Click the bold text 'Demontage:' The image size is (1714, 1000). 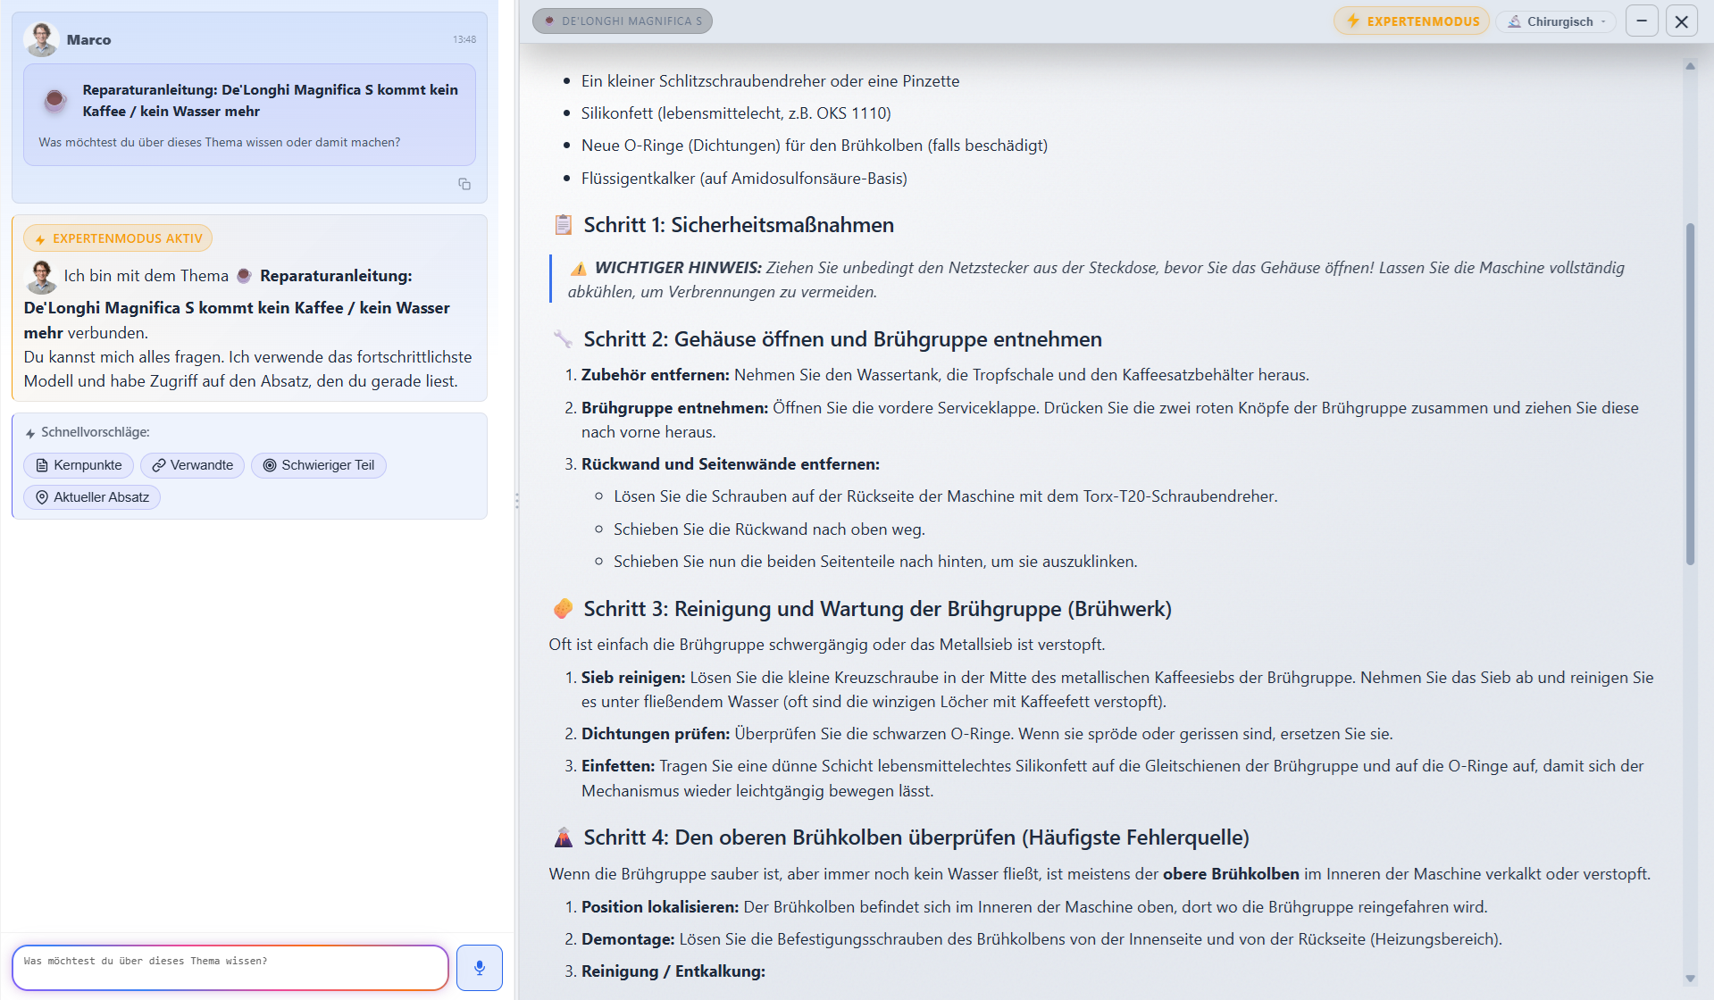(628, 939)
